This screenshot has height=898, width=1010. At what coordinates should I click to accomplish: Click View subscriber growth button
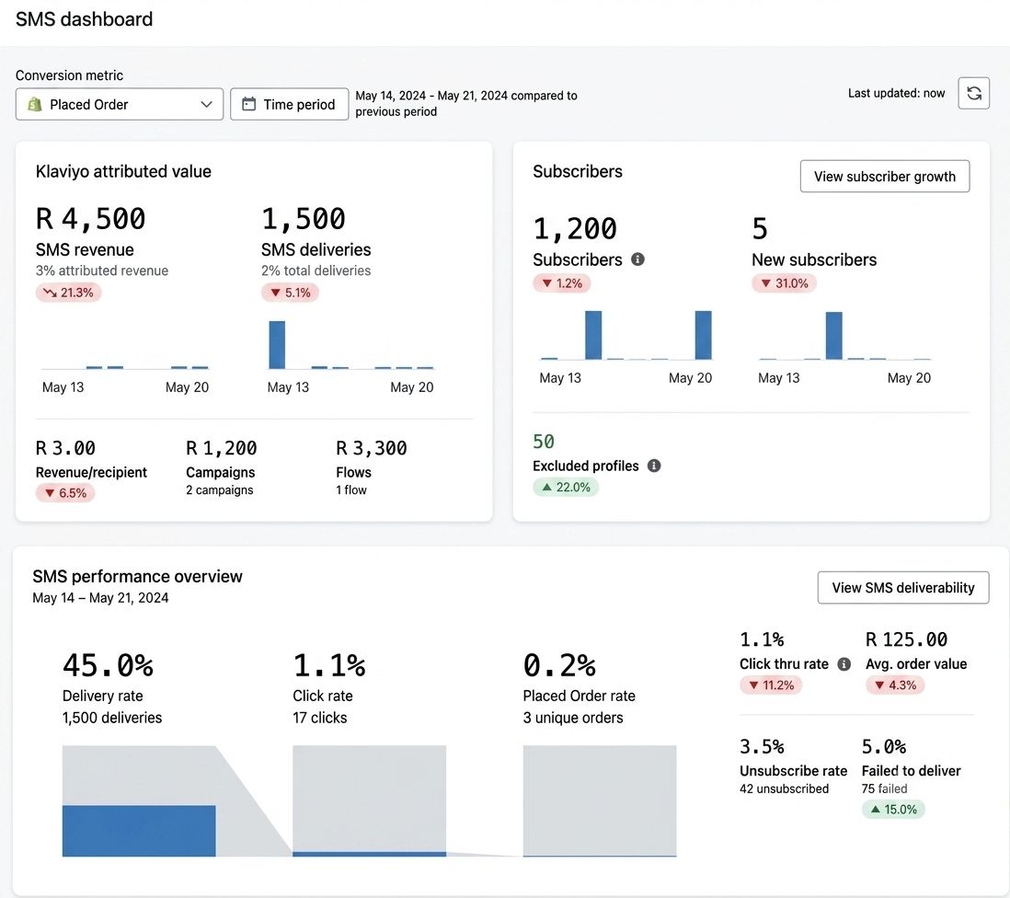[x=884, y=177]
